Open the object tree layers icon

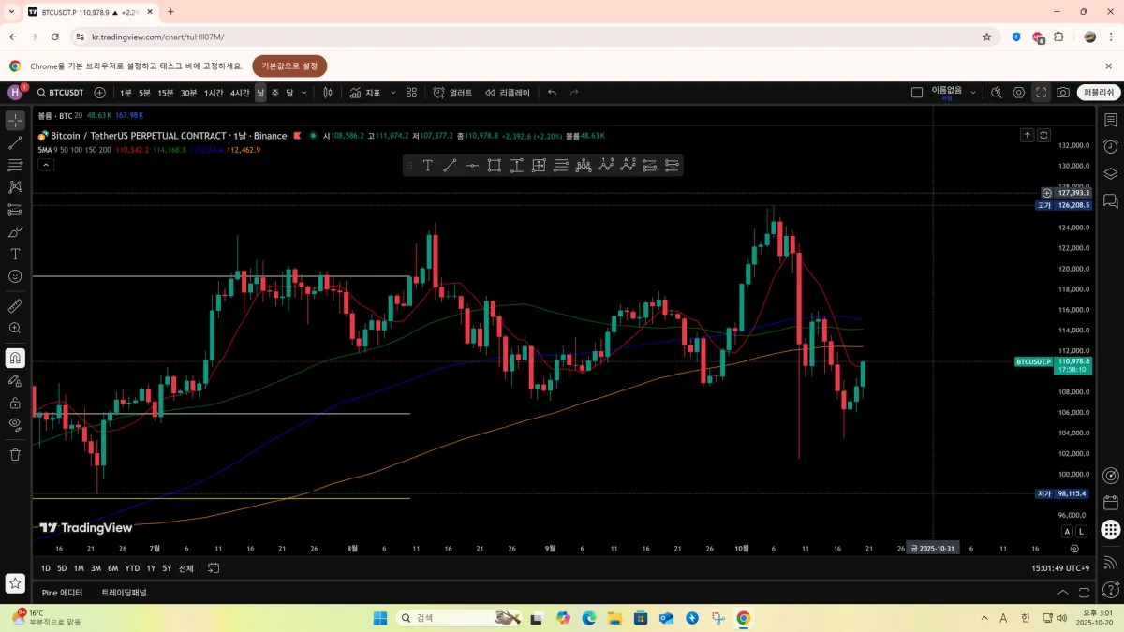(x=1111, y=173)
